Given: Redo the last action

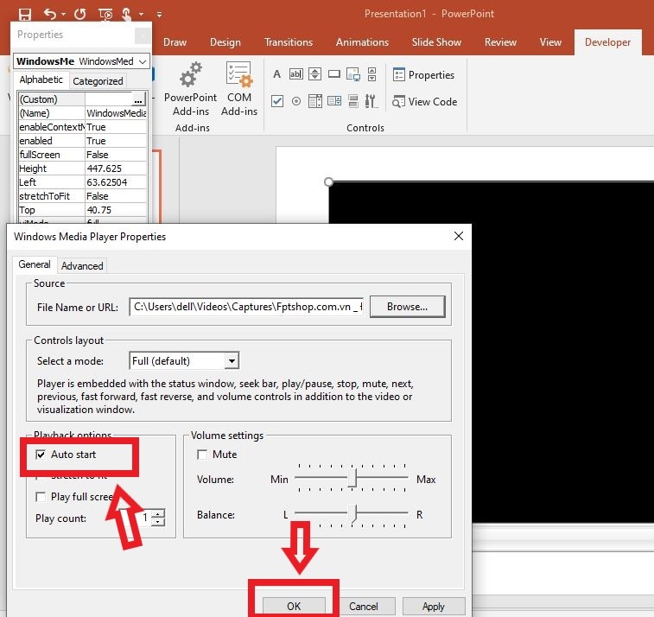Looking at the screenshot, I should [80, 15].
